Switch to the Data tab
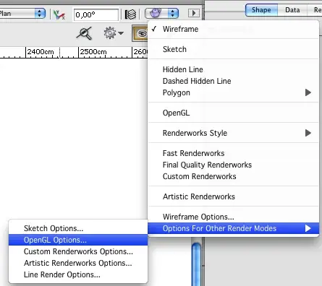The width and height of the screenshot is (322, 286). coord(292,10)
